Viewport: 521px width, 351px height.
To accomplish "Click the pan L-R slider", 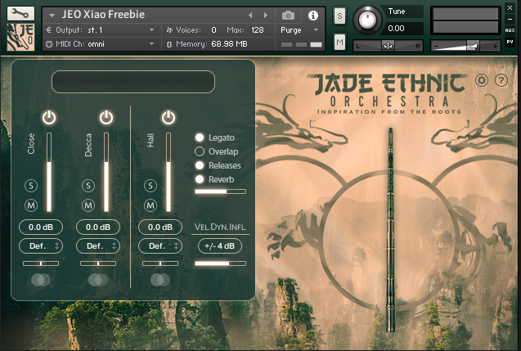I will click(x=388, y=46).
